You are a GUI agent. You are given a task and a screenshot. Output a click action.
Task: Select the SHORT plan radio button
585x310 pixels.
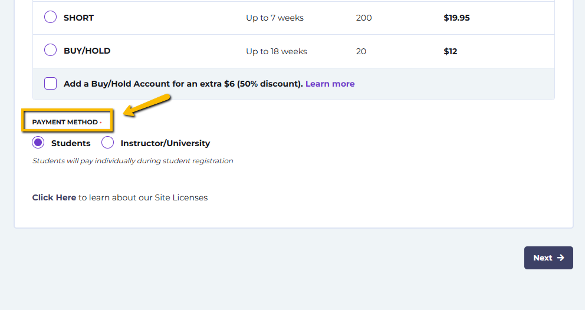pos(50,17)
